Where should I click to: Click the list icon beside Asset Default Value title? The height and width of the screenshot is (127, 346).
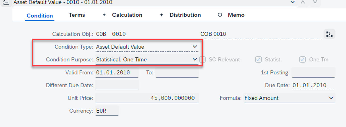(6, 2)
